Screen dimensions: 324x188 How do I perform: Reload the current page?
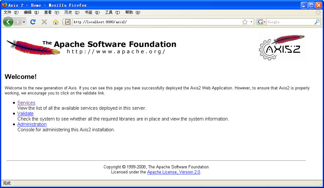[33, 22]
